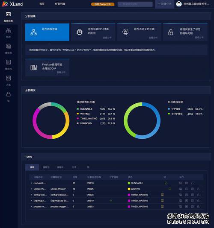Click the lock indicator in configPersi row
The width and height of the screenshot is (214, 228).
(162, 195)
